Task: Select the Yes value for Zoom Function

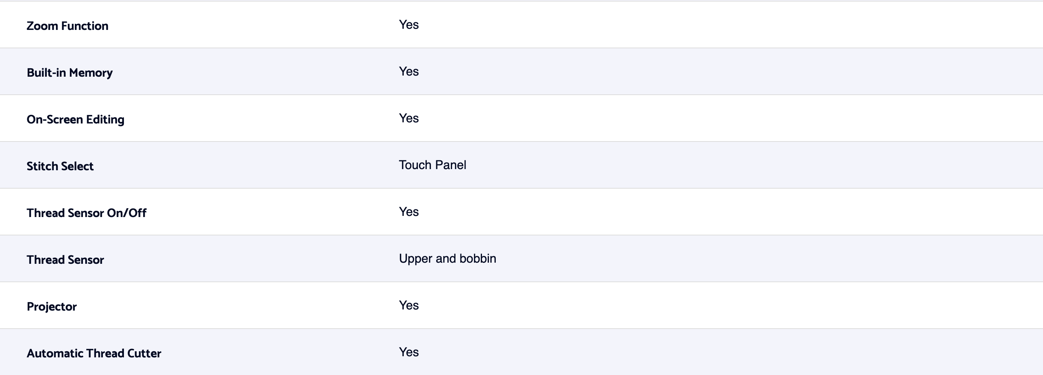Action: click(409, 25)
